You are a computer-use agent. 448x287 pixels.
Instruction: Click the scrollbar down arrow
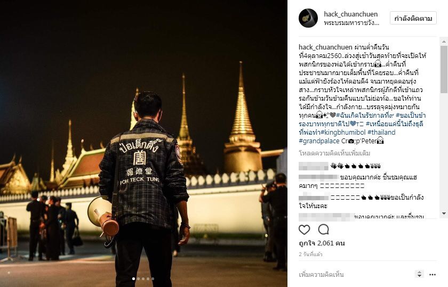pyautogui.click(x=444, y=213)
